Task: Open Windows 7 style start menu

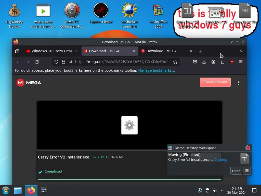Action: pyautogui.click(x=6, y=190)
